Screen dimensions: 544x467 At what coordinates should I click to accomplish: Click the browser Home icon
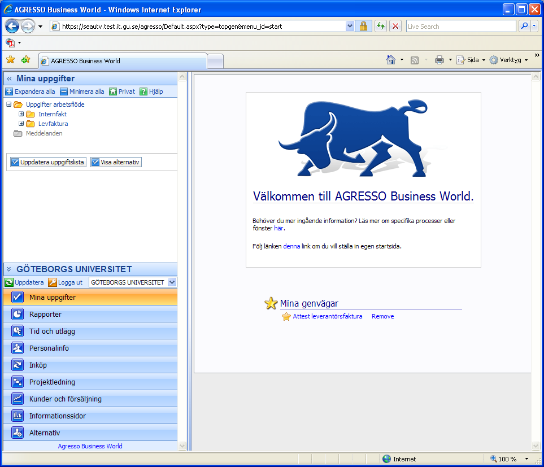click(x=391, y=60)
